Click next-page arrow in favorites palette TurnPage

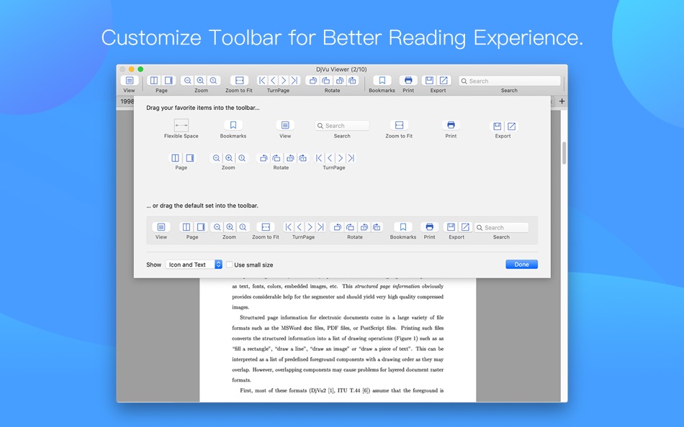pos(341,157)
